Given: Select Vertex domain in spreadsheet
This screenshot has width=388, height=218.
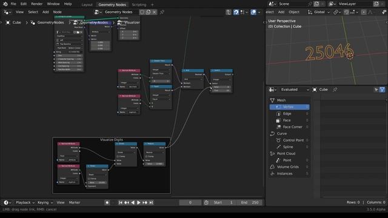Looking at the screenshot, I should point(289,107).
